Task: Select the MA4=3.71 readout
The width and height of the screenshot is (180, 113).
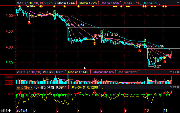Action: coord(131,3)
